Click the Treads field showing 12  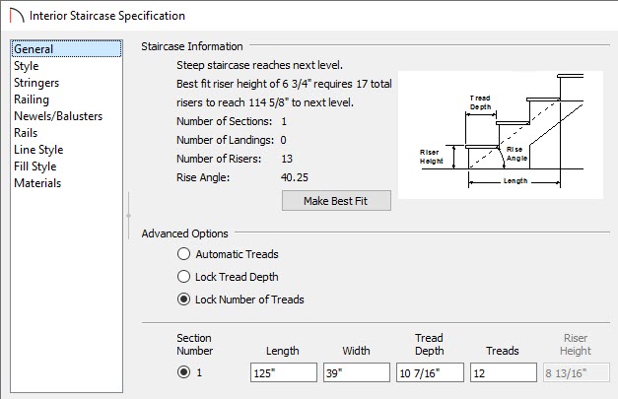click(504, 372)
